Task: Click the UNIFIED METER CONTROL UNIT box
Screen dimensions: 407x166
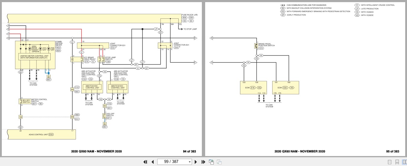Action: point(34,57)
